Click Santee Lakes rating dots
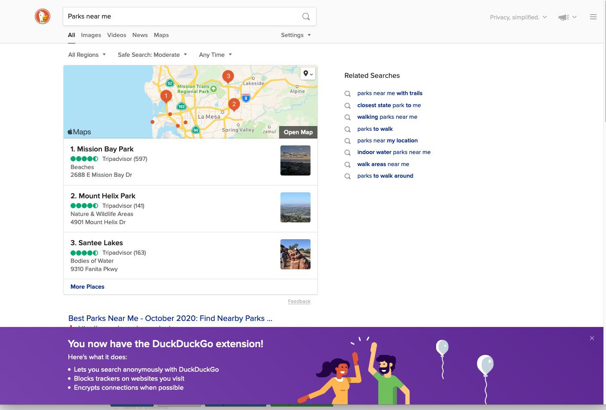The width and height of the screenshot is (606, 410). tap(84, 253)
